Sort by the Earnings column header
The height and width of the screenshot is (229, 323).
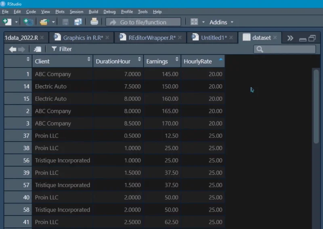pyautogui.click(x=162, y=61)
